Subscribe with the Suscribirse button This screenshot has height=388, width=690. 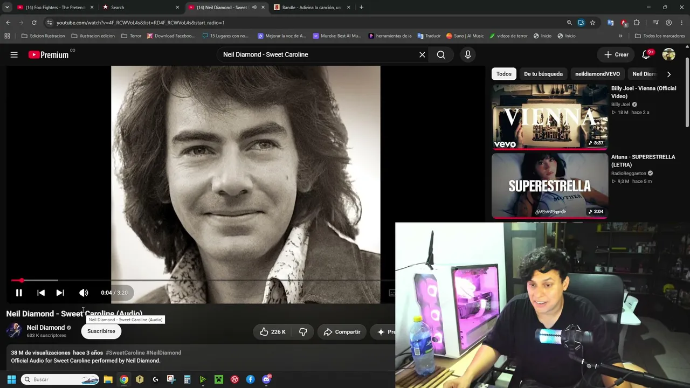point(101,331)
